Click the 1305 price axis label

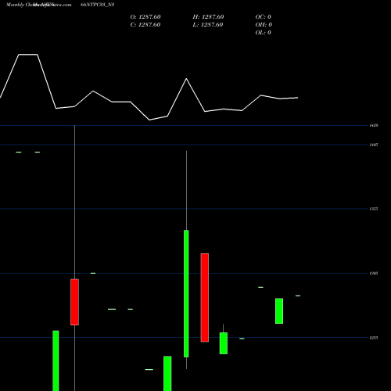pos(374,274)
